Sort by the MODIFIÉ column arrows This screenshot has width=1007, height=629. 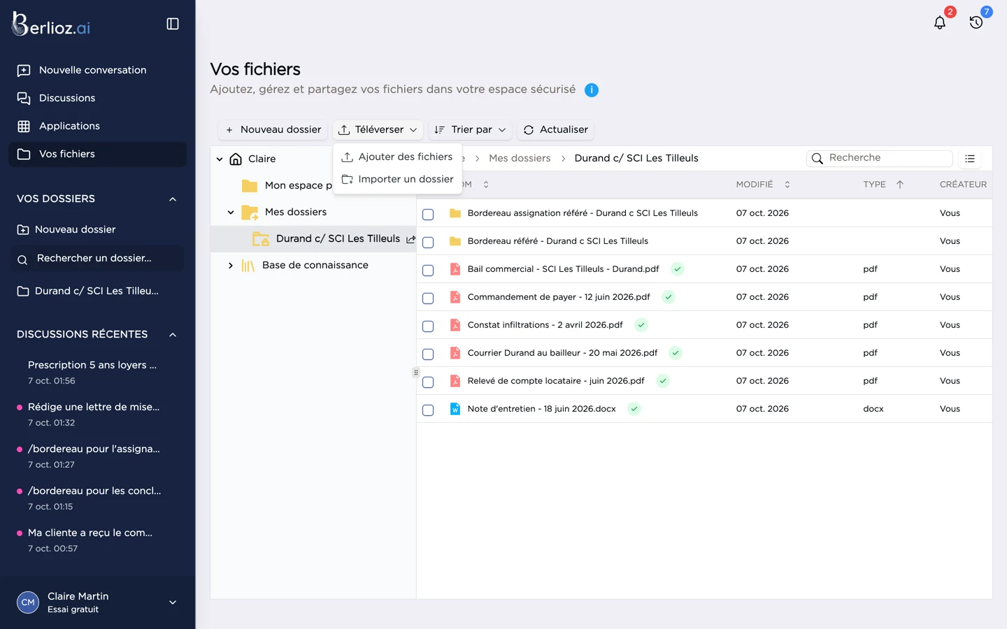tap(787, 185)
